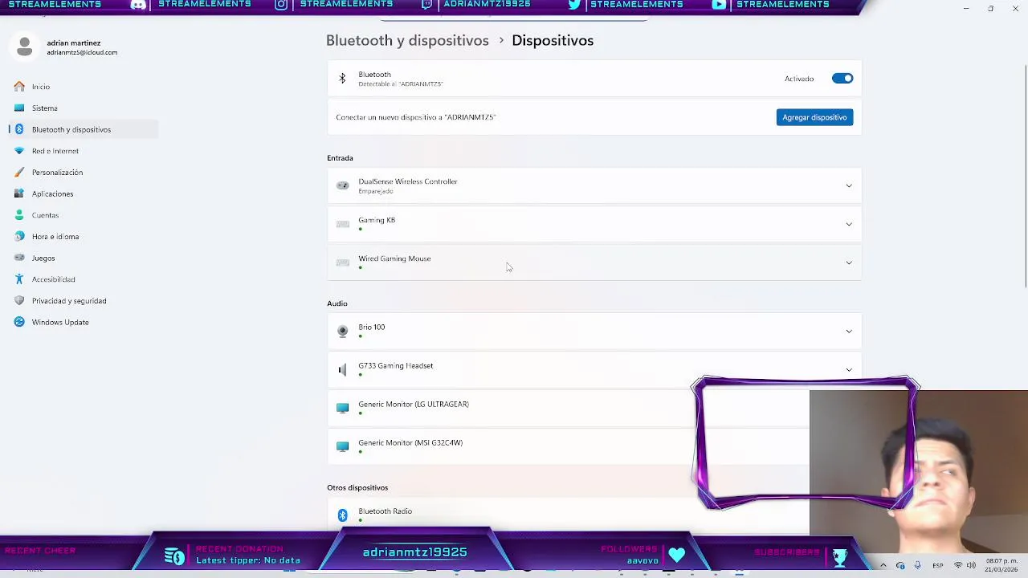This screenshot has height=578, width=1028.
Task: Click the Audio section heading
Action: click(x=337, y=303)
